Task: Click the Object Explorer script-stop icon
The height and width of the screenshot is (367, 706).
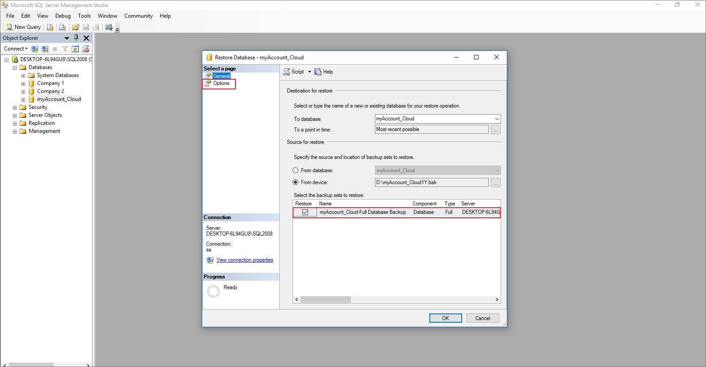Action: [86, 49]
